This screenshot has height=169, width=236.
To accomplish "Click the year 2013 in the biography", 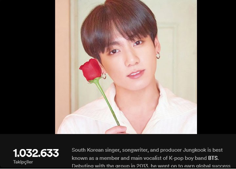I will (x=142, y=166).
